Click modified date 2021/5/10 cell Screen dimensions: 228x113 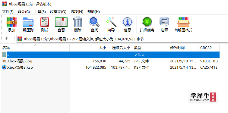tap(183, 61)
